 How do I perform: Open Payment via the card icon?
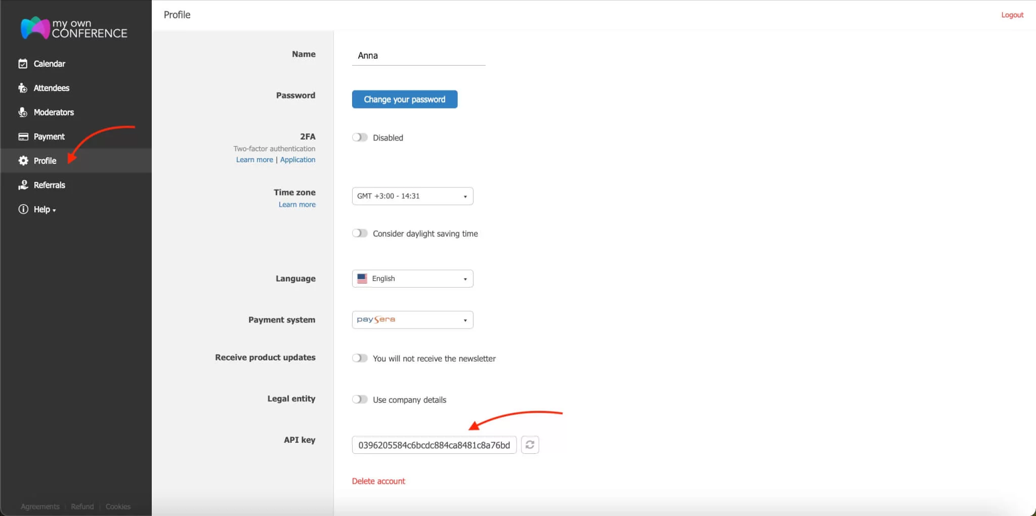coord(23,136)
